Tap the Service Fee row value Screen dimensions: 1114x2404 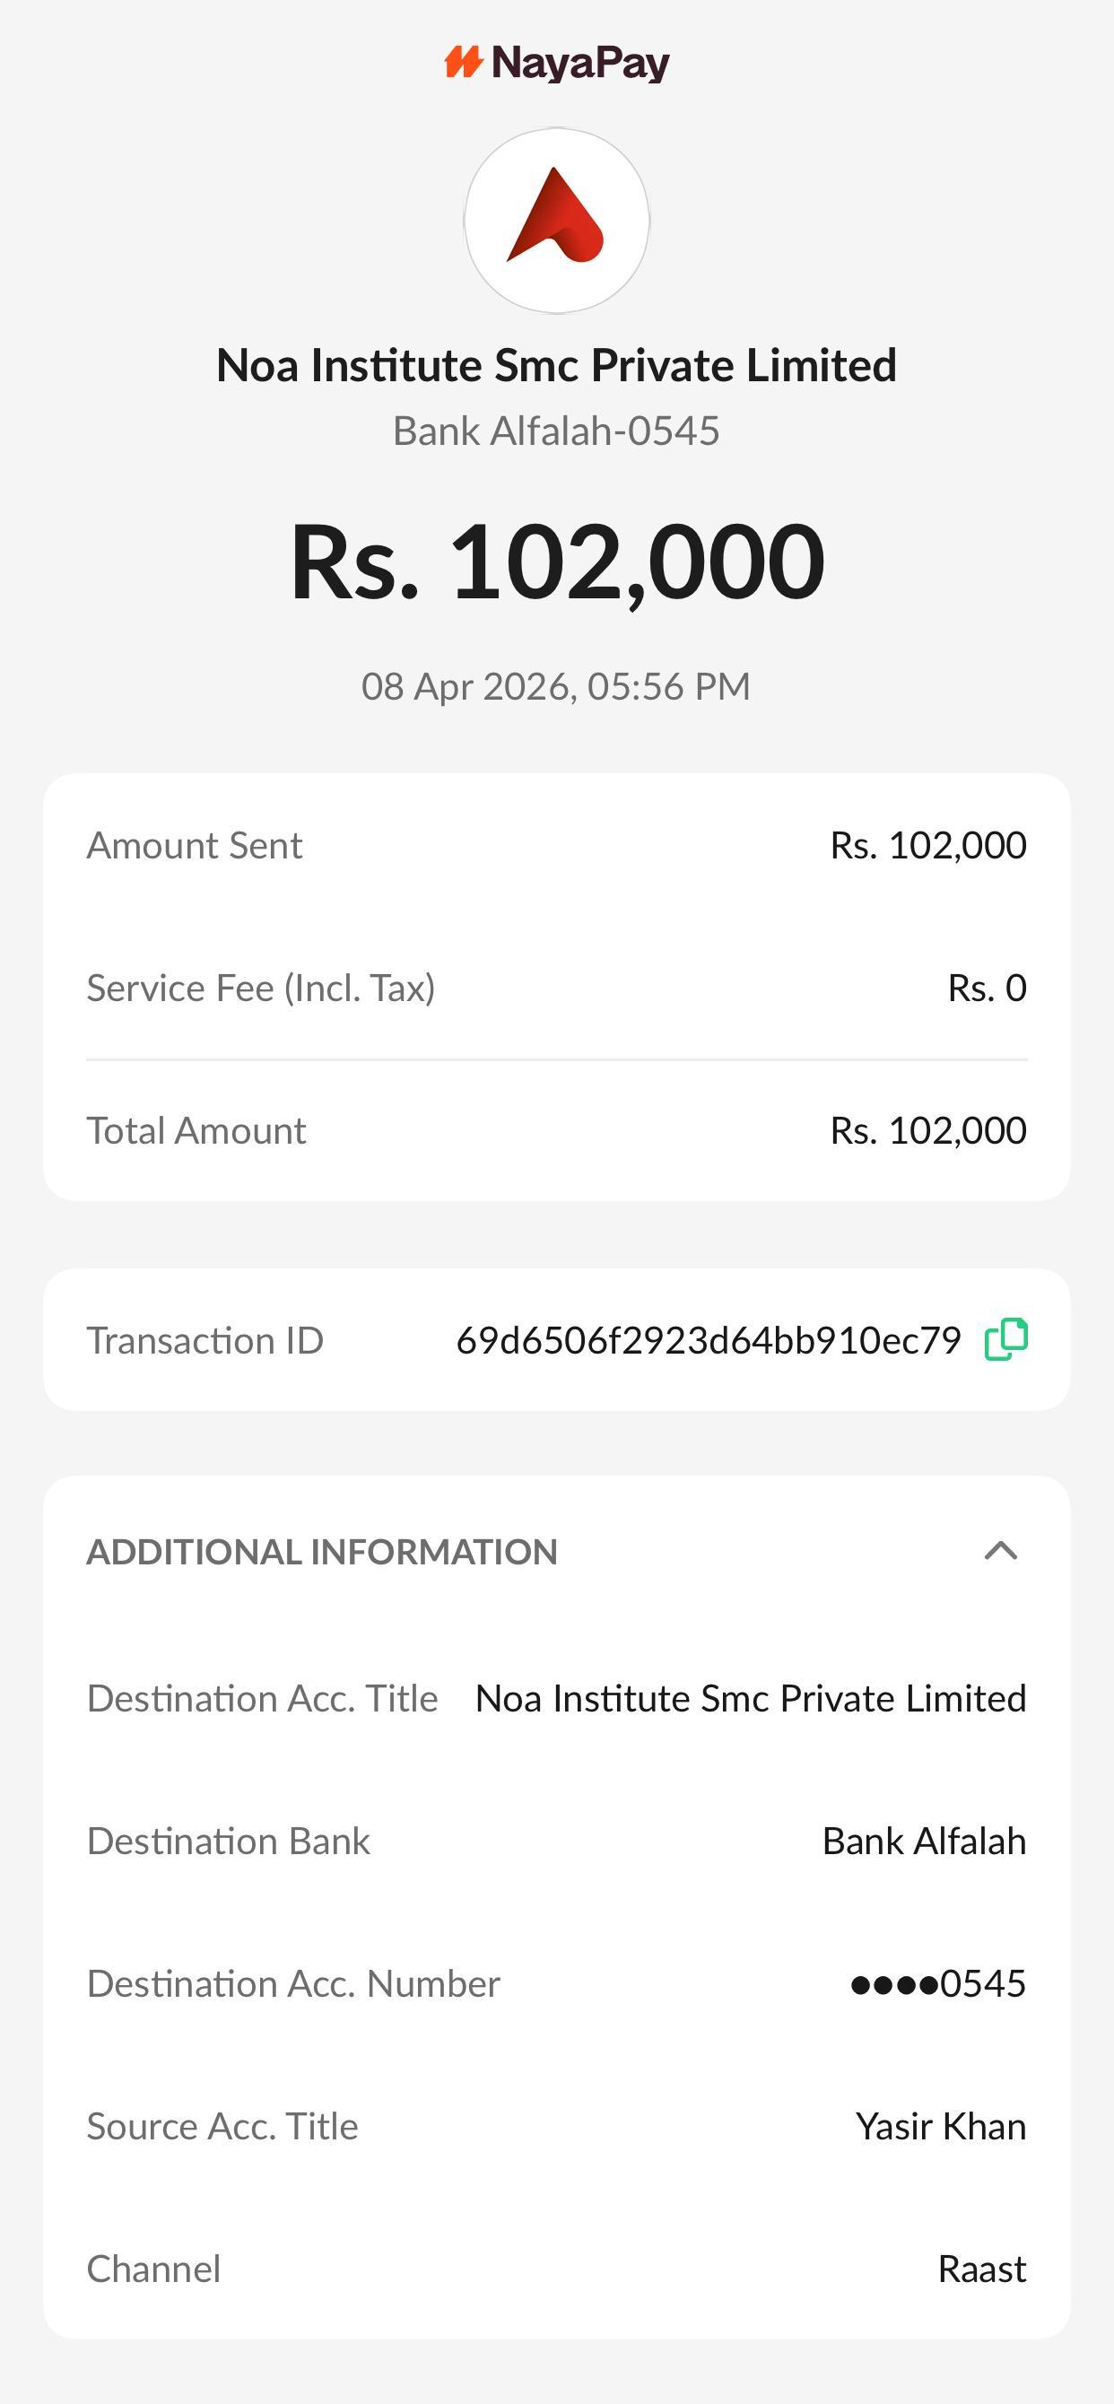[x=986, y=989]
